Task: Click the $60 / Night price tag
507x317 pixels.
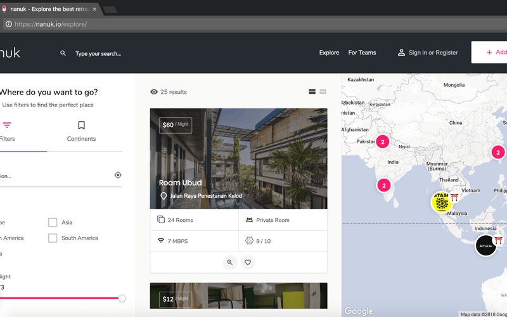Action: [176, 125]
